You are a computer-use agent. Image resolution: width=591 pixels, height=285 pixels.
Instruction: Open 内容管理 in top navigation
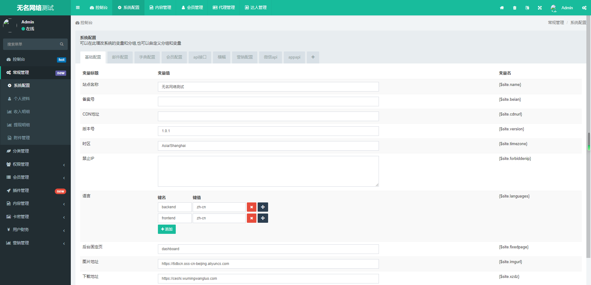(160, 8)
